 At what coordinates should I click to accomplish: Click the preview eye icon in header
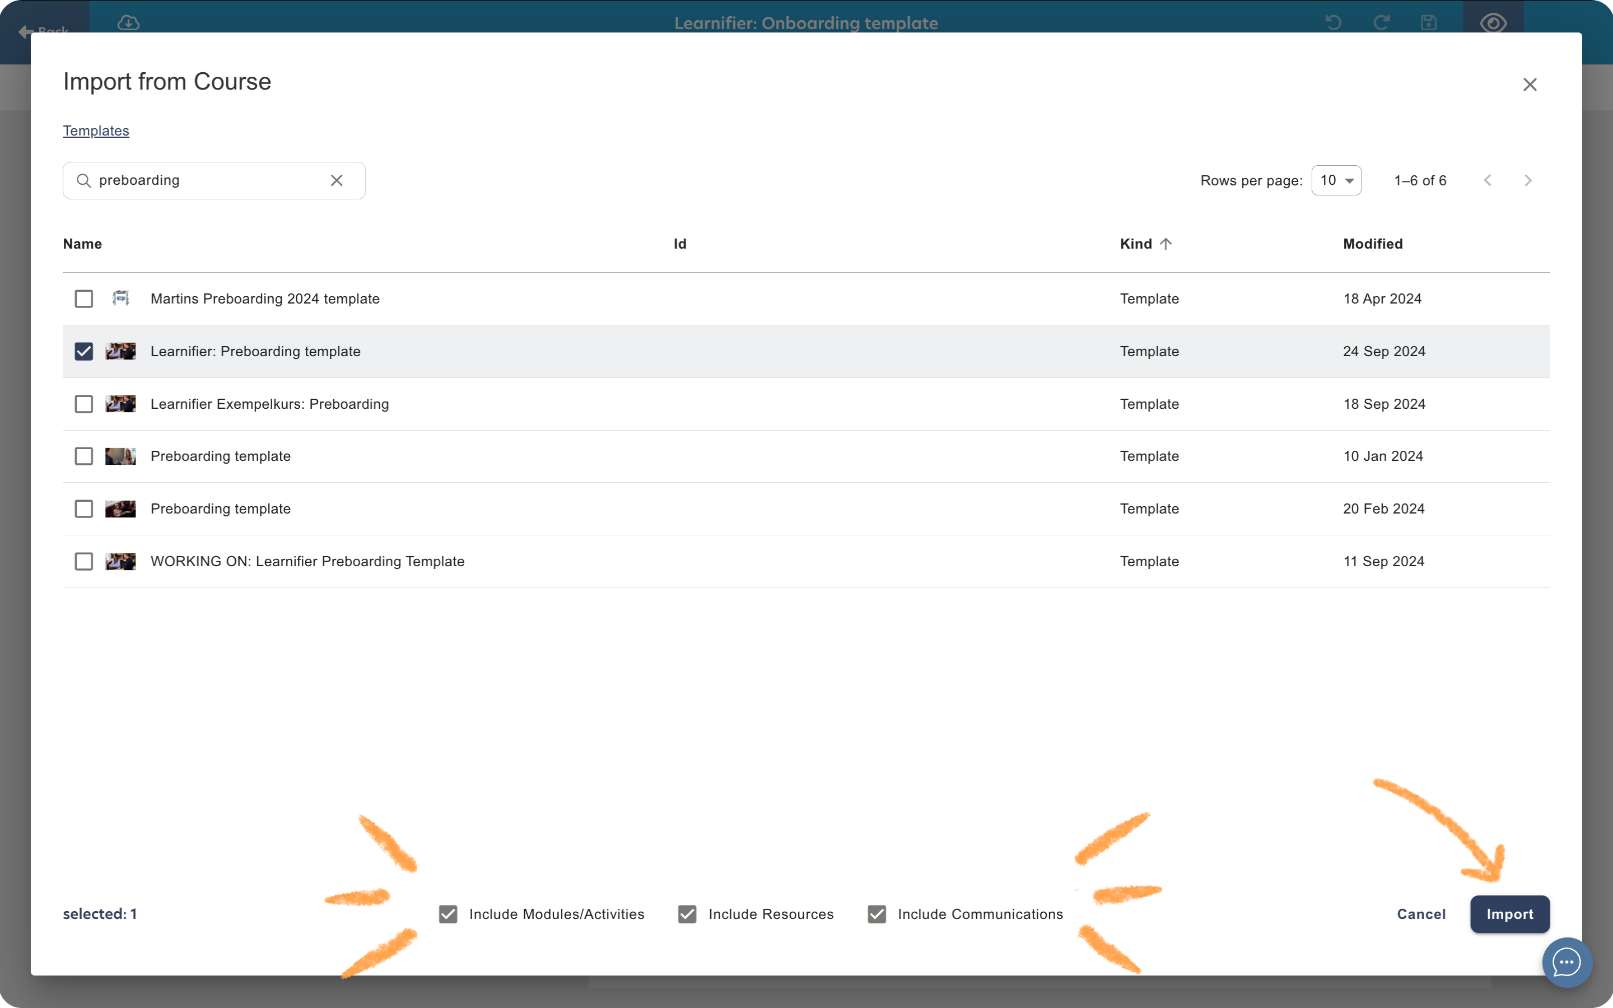tap(1493, 22)
